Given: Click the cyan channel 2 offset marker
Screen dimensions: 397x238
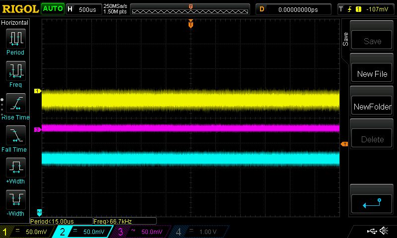Looking at the screenshot, I should (39, 212).
